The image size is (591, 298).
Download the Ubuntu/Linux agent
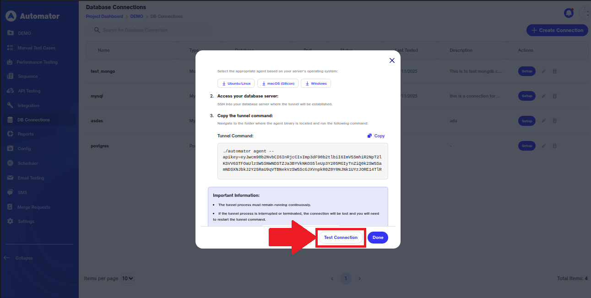coord(236,83)
